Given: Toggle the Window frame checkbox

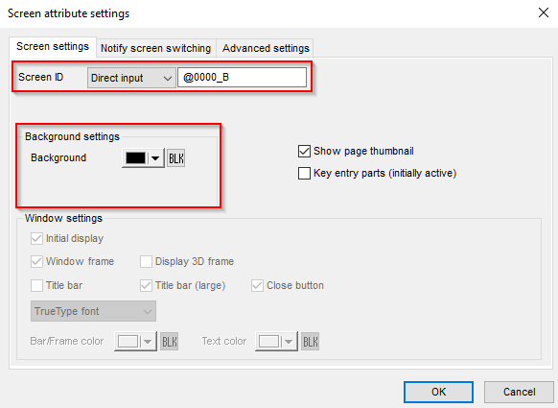Looking at the screenshot, I should point(36,261).
